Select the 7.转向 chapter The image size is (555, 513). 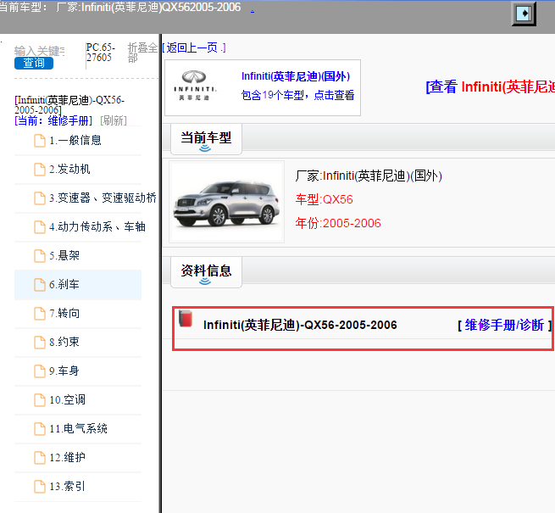64,314
